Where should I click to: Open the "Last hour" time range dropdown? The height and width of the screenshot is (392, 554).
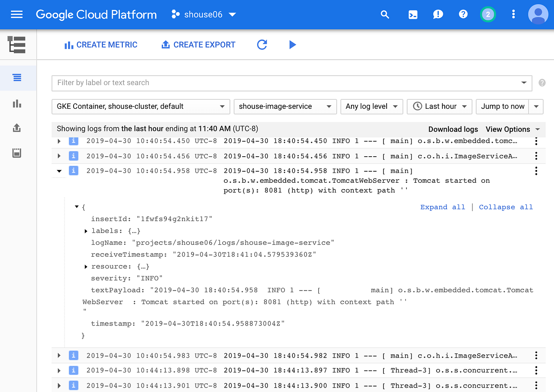click(x=439, y=106)
